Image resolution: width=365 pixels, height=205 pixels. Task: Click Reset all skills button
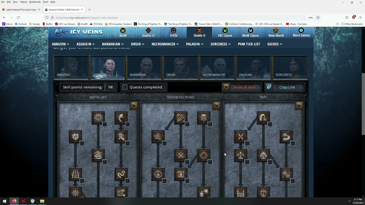click(x=242, y=87)
